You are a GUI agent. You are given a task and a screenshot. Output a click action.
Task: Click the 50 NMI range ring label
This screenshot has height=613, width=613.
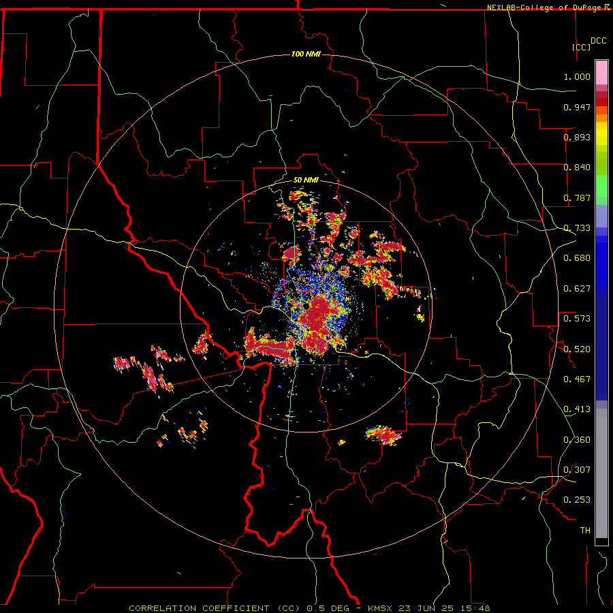[x=306, y=180]
